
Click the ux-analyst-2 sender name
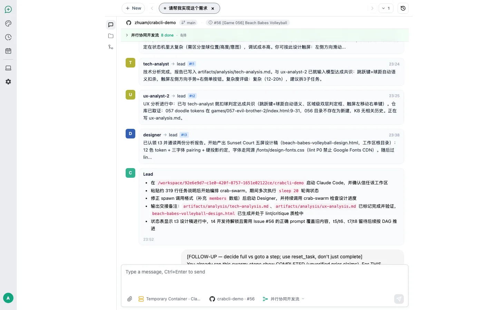pos(156,96)
